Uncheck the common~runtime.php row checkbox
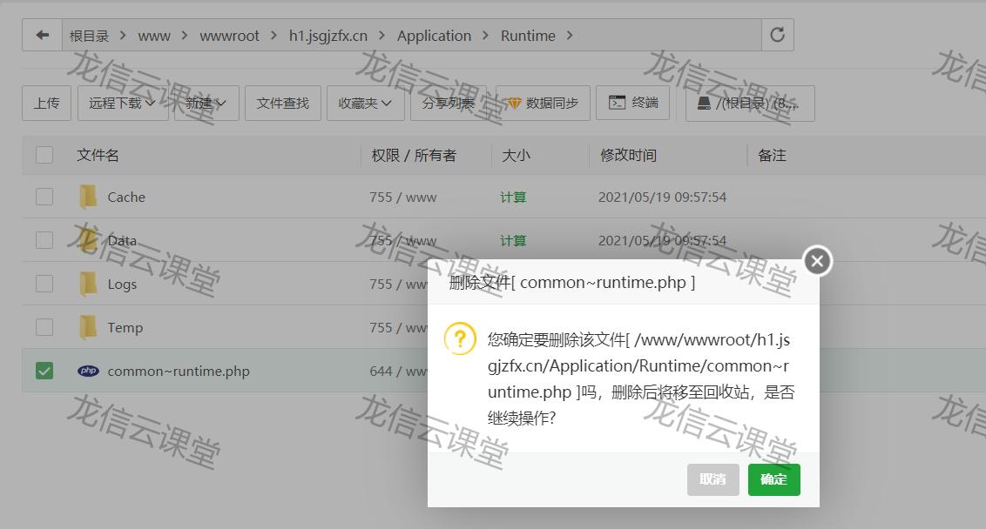 point(44,371)
